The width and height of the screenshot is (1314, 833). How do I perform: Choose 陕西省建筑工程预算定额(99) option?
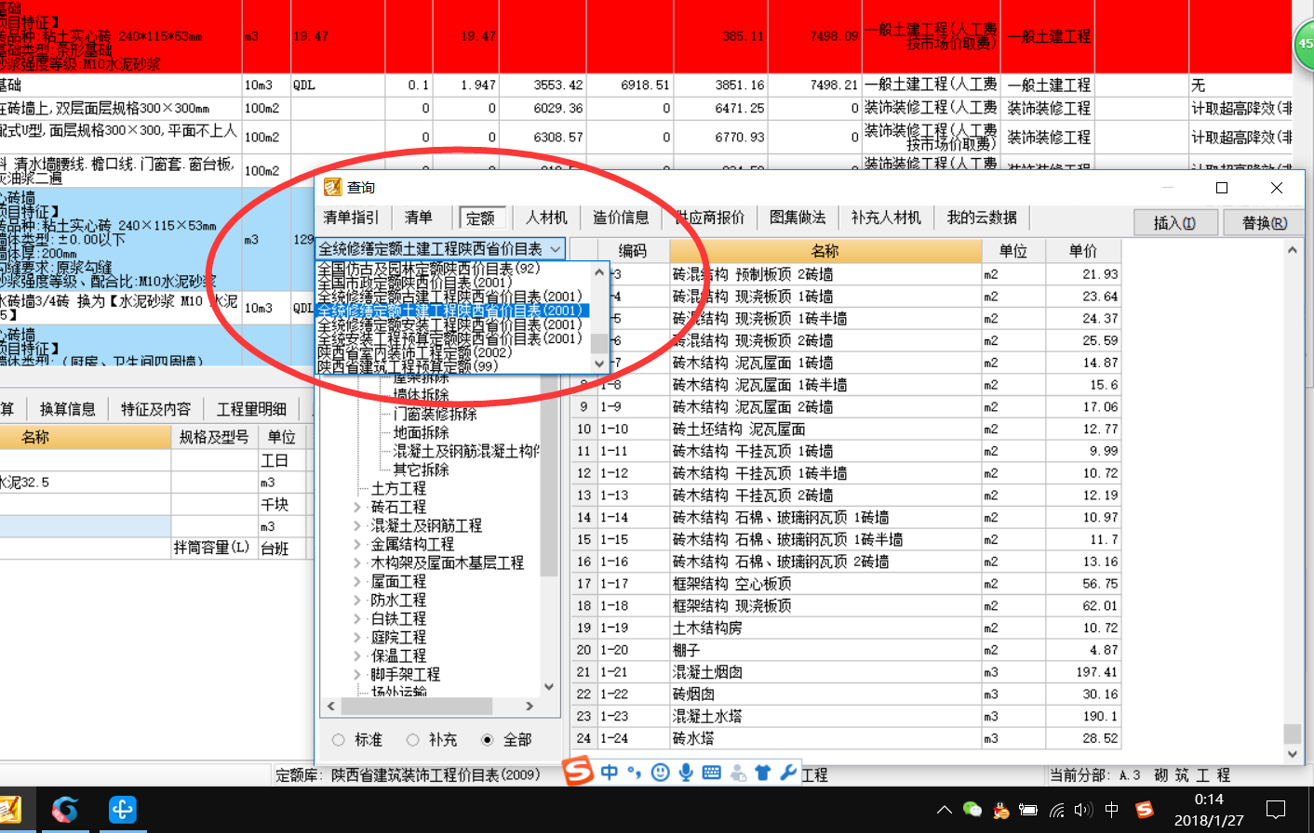pyautogui.click(x=408, y=366)
